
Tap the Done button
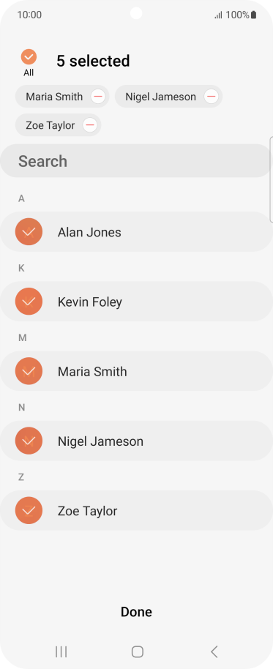[136, 612]
